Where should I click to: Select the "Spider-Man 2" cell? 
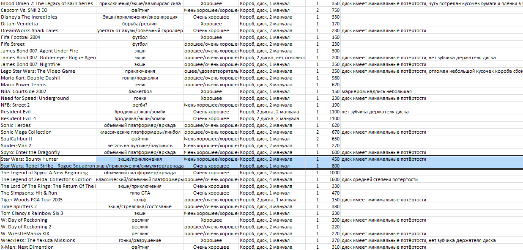point(48,146)
